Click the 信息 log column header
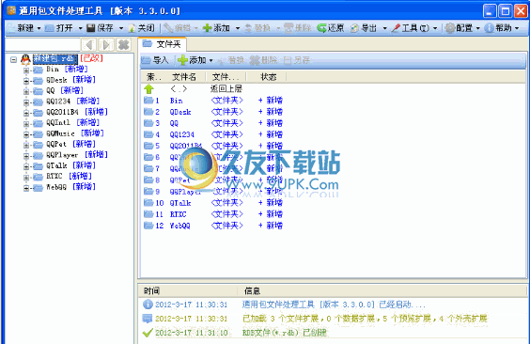 coord(382,291)
